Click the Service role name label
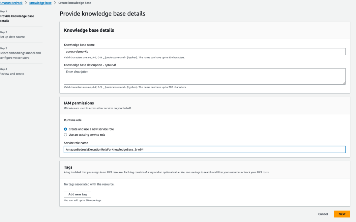 (76, 143)
